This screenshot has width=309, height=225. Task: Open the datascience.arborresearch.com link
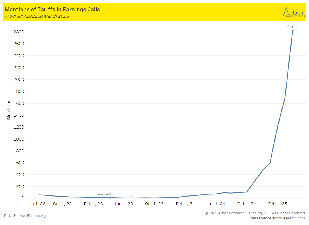(x=278, y=218)
